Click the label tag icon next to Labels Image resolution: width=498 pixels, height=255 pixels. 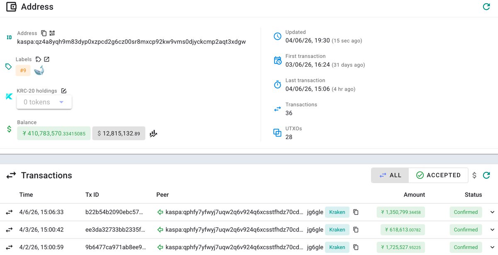click(x=39, y=59)
